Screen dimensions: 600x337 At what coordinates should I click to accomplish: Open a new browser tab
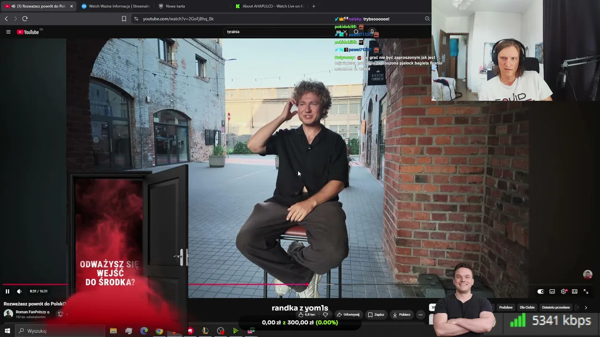[x=314, y=6]
